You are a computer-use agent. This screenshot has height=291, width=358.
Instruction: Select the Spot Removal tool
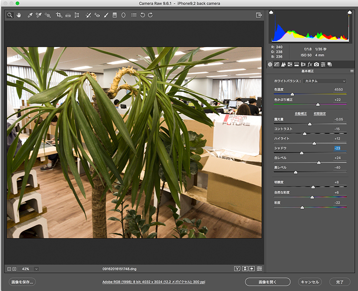pyautogui.click(x=88, y=15)
